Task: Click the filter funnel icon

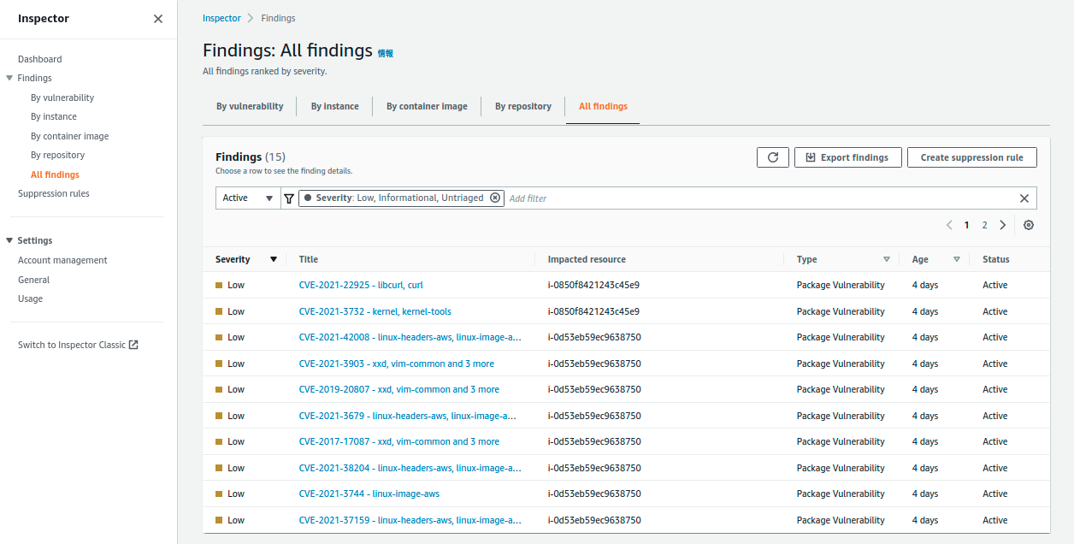Action: (x=289, y=198)
